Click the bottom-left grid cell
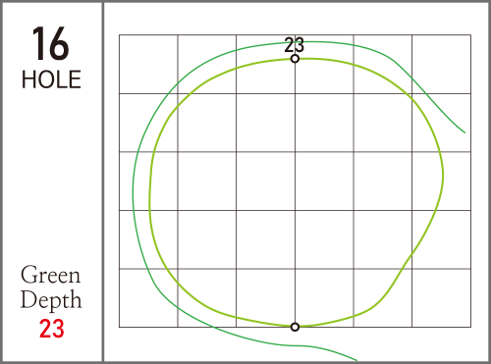The image size is (491, 364). [148, 298]
